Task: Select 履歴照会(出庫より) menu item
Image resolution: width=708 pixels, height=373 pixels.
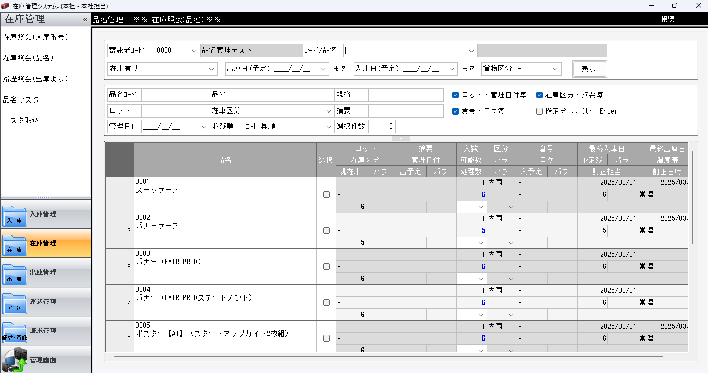Action: [35, 79]
